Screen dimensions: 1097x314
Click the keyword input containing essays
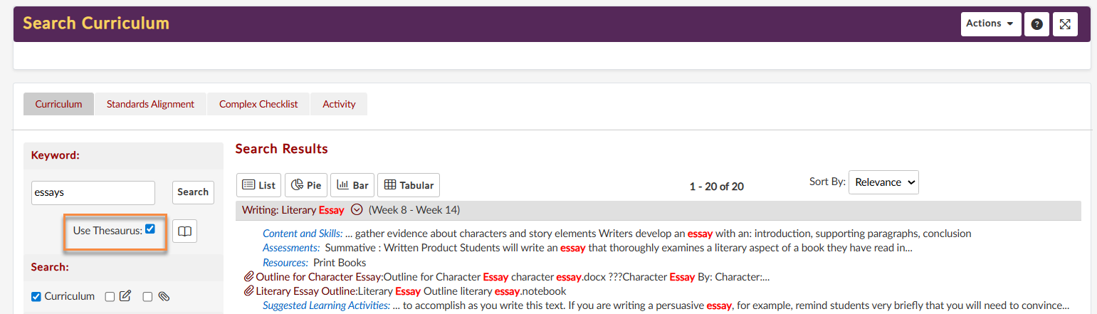(x=93, y=192)
